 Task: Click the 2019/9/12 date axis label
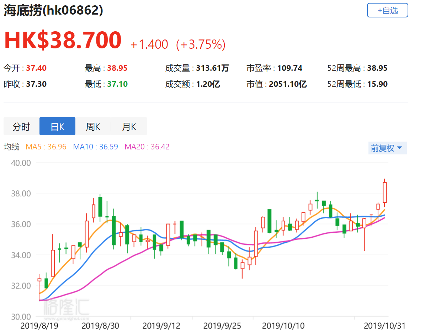click(x=161, y=326)
